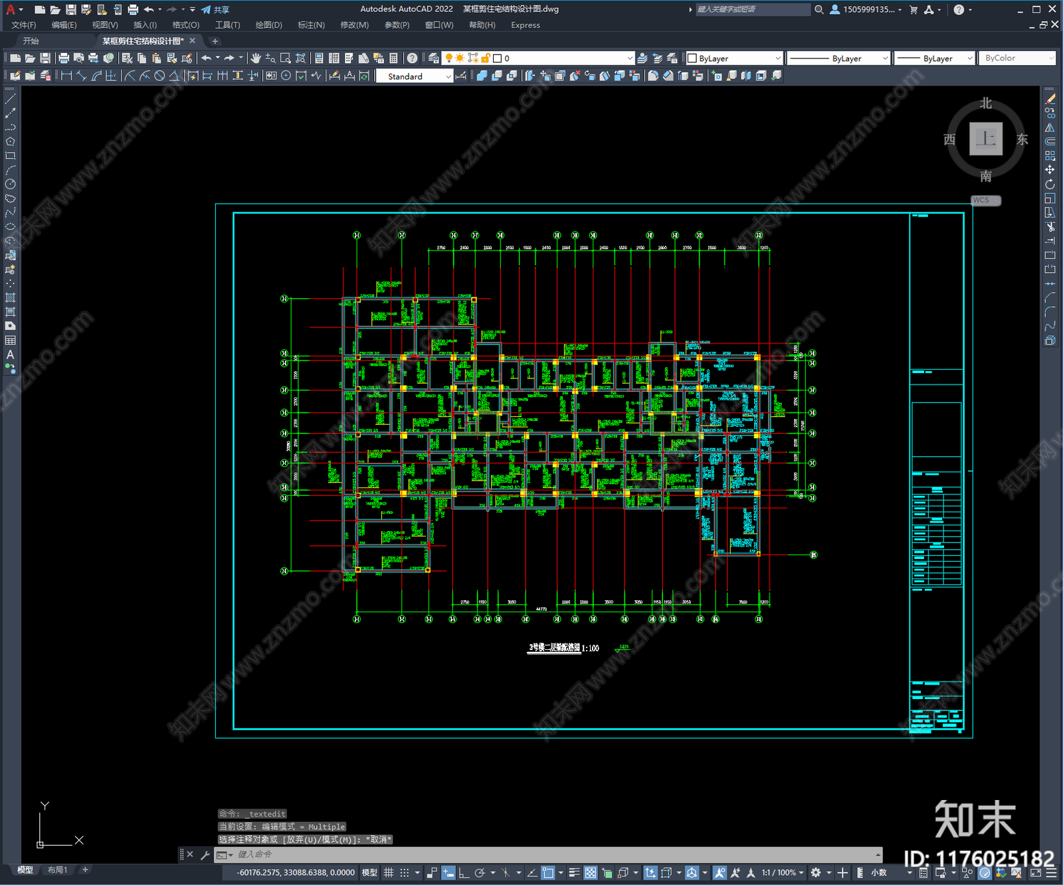Open the Layer Properties manager icon
The image size is (1063, 885).
click(x=434, y=58)
